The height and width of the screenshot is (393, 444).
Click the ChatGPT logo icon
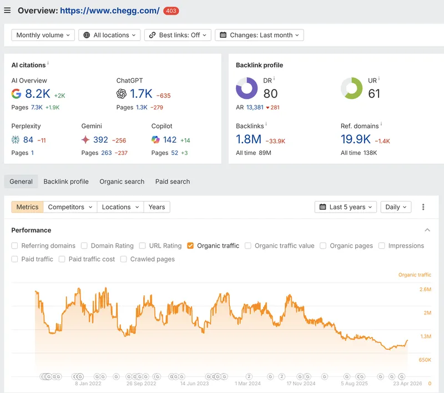coord(121,93)
